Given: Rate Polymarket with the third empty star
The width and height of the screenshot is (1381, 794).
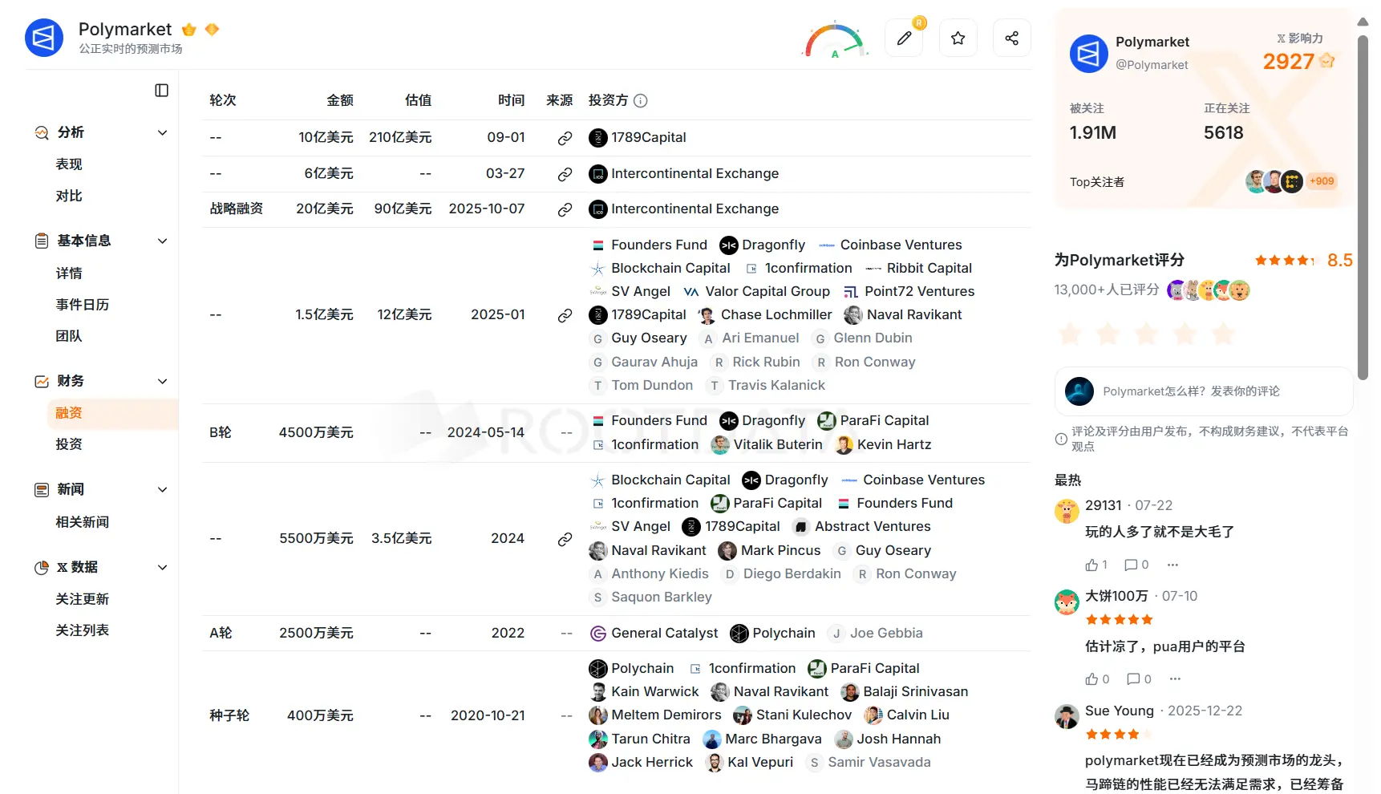Looking at the screenshot, I should (x=1146, y=334).
